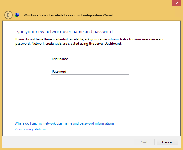Open the network user name and password help link

64,123
